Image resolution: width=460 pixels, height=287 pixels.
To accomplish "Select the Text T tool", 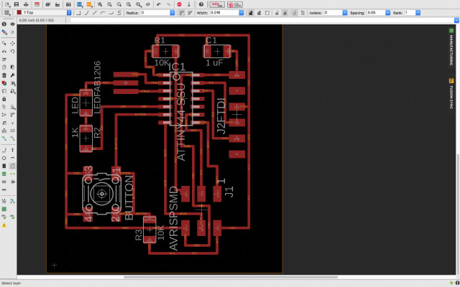I will 12,150.
